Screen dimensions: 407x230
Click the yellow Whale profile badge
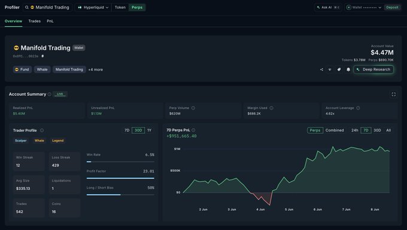coord(39,141)
